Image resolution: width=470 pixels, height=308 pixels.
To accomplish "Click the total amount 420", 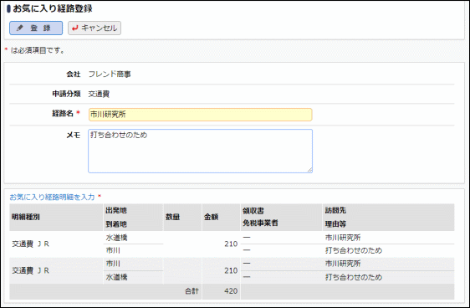I will pyautogui.click(x=231, y=291).
